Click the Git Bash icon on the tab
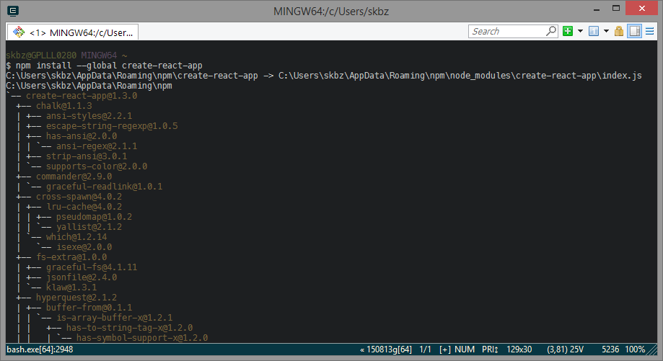 (x=19, y=32)
